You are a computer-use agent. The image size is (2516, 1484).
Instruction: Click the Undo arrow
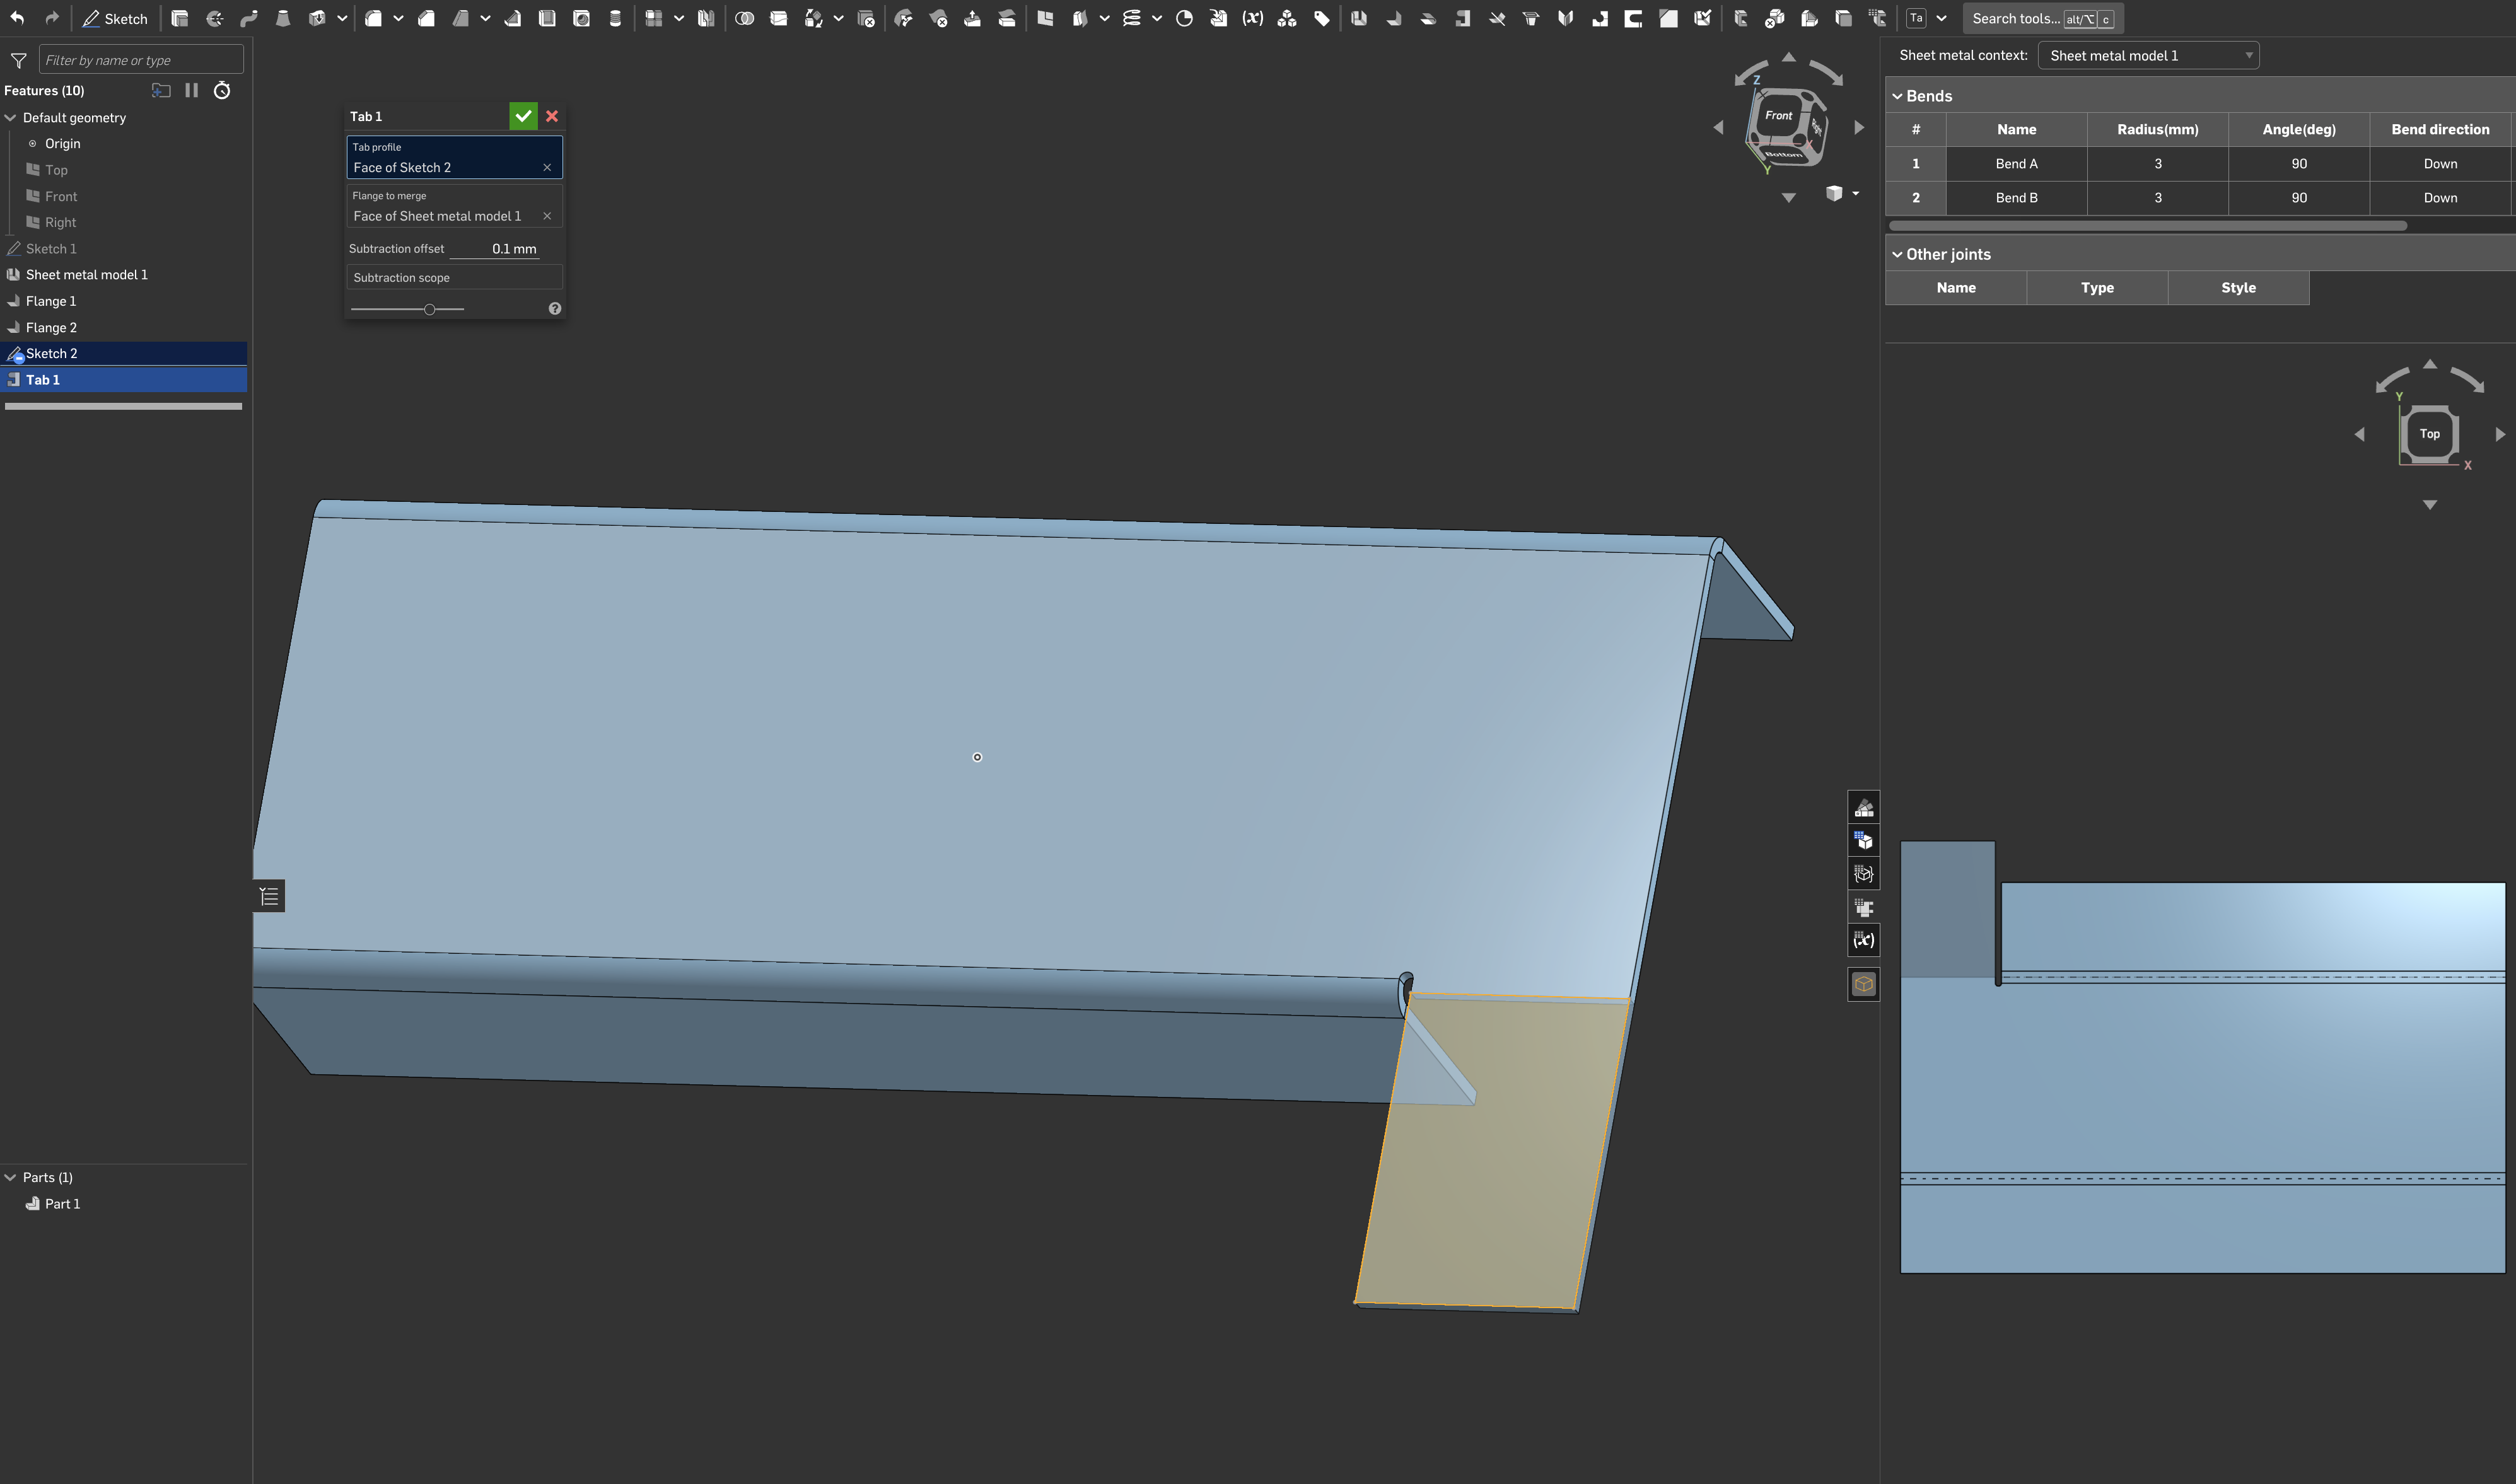pyautogui.click(x=17, y=18)
